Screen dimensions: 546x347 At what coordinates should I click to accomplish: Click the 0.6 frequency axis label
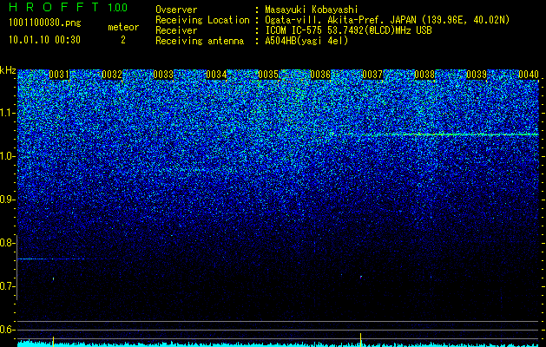pos(7,330)
